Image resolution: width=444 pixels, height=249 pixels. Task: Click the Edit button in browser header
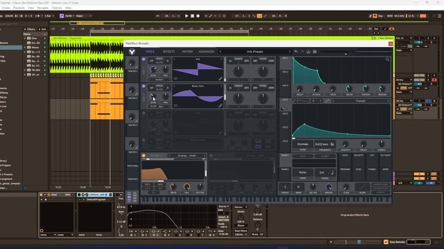42,29
